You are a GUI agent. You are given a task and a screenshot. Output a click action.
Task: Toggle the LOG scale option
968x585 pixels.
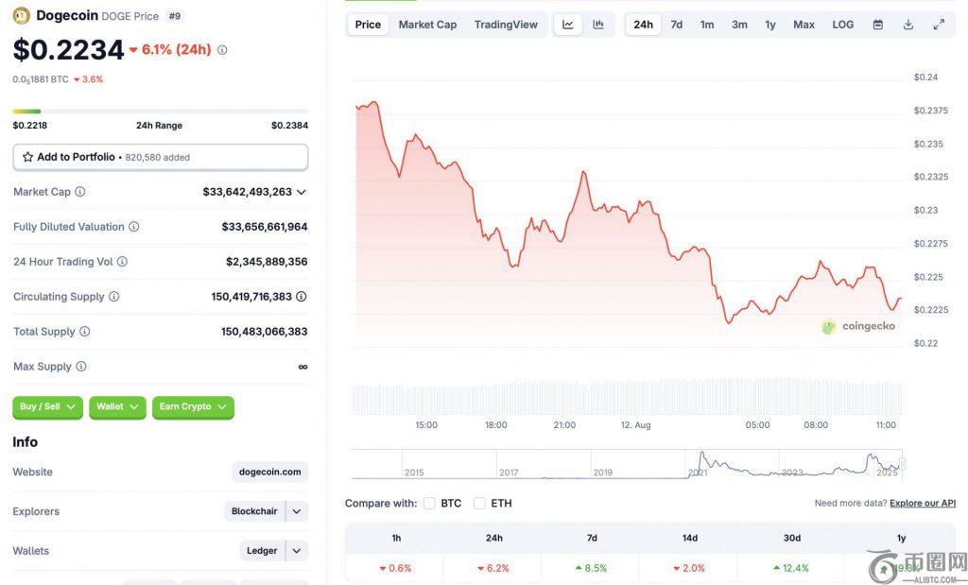[x=842, y=25]
